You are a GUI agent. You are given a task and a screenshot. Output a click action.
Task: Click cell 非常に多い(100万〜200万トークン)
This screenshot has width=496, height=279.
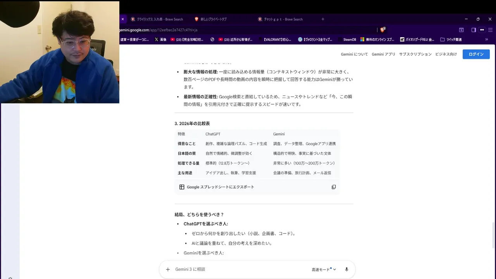coord(304,163)
